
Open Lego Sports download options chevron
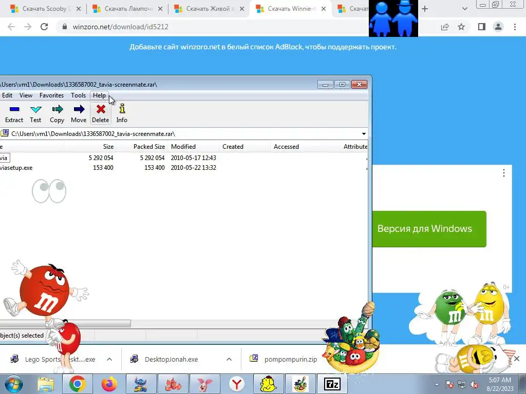pos(109,359)
